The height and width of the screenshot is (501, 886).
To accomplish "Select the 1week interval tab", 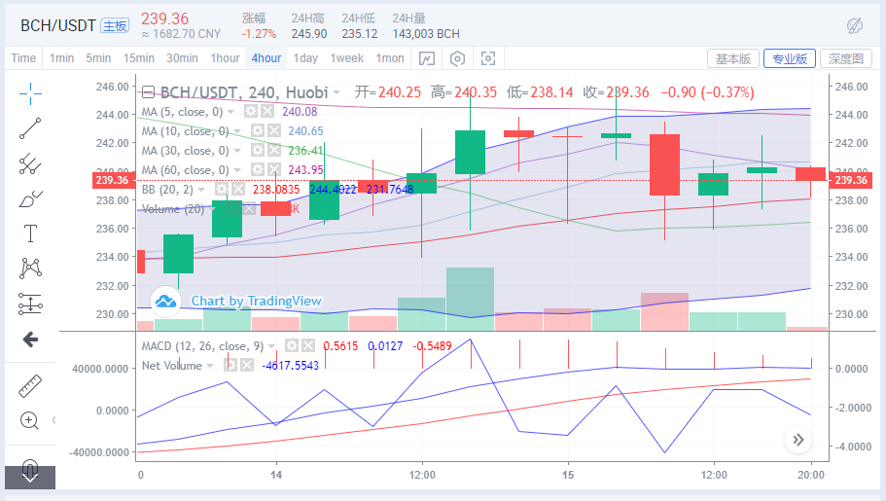I will coord(347,58).
